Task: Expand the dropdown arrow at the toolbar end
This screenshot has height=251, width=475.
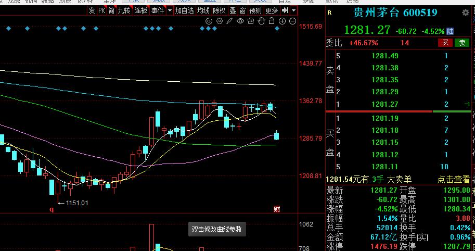Action: tap(293, 10)
